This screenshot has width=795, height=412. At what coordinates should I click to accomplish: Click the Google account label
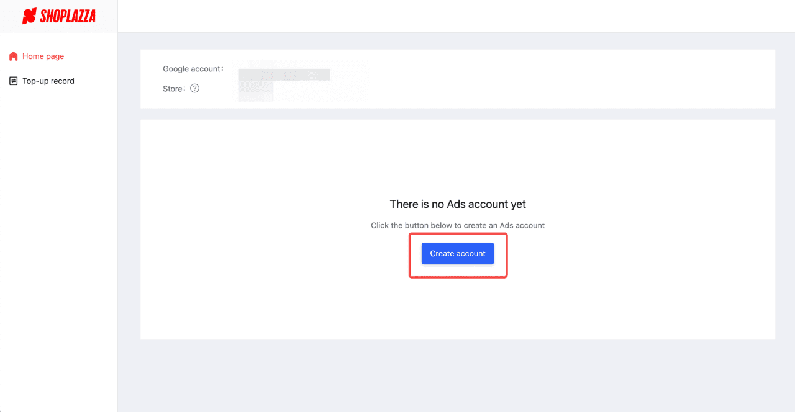tap(193, 69)
